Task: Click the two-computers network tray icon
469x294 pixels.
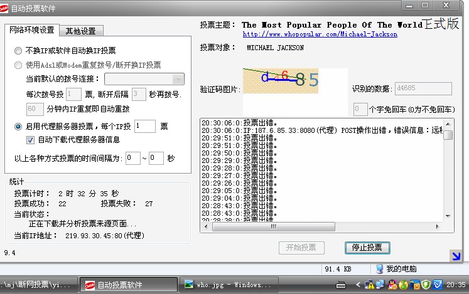Action: [x=380, y=285]
